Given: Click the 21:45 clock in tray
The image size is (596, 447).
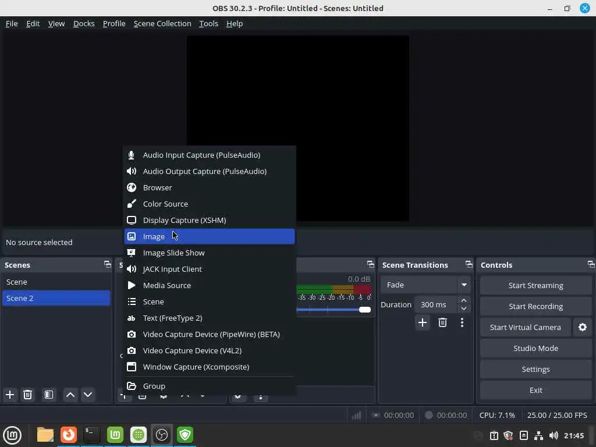Looking at the screenshot, I should [x=573, y=435].
